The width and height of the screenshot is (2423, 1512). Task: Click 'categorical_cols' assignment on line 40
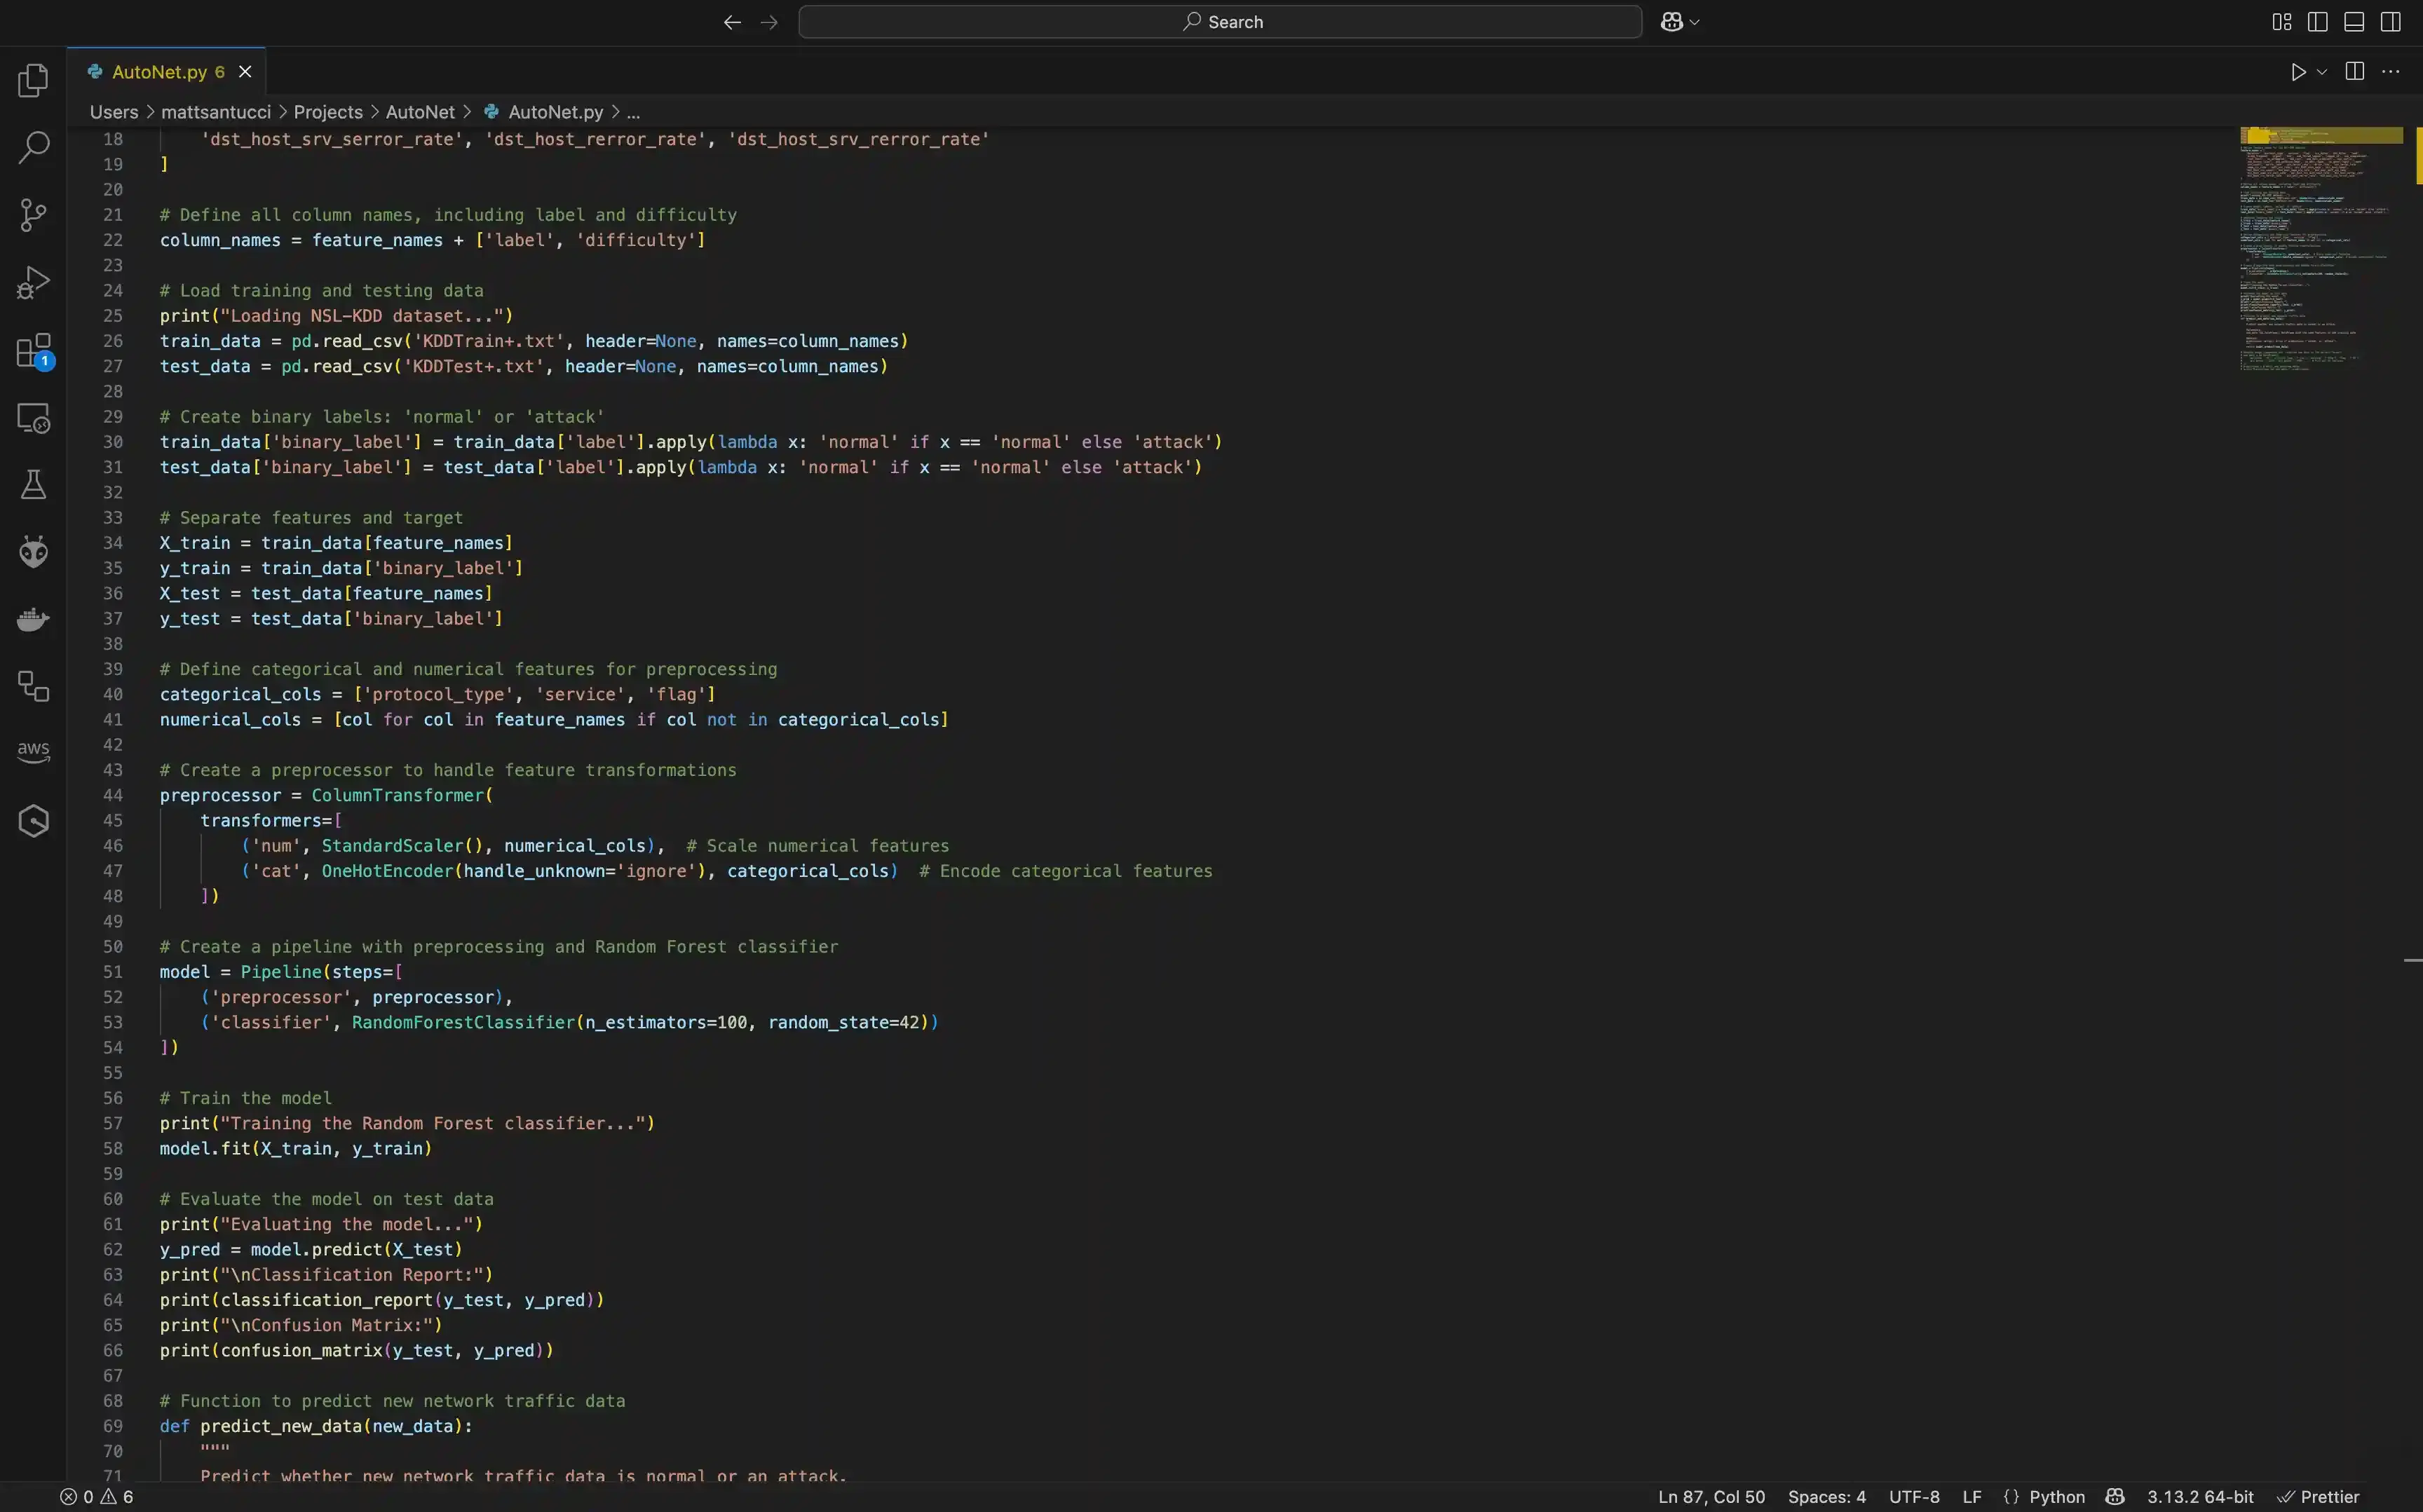pos(241,694)
